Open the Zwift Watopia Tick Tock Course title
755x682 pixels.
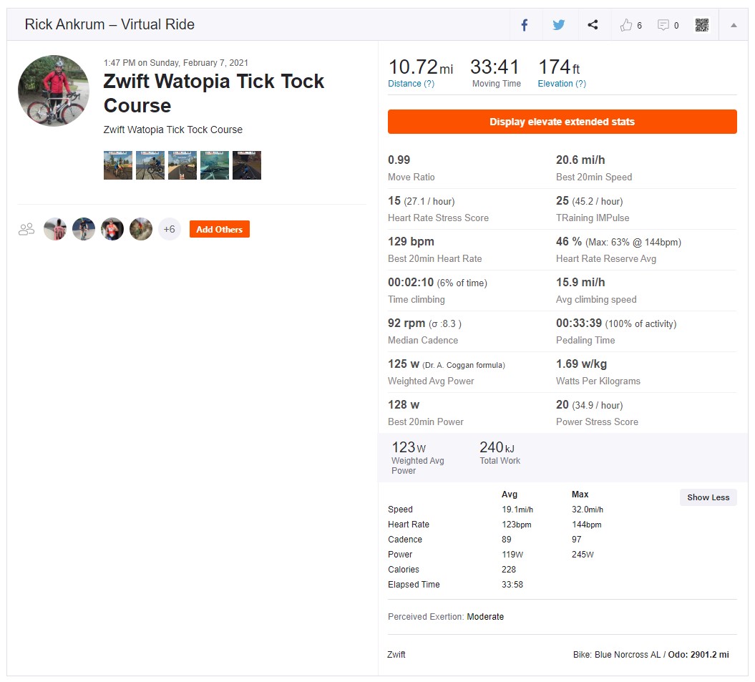click(x=214, y=94)
